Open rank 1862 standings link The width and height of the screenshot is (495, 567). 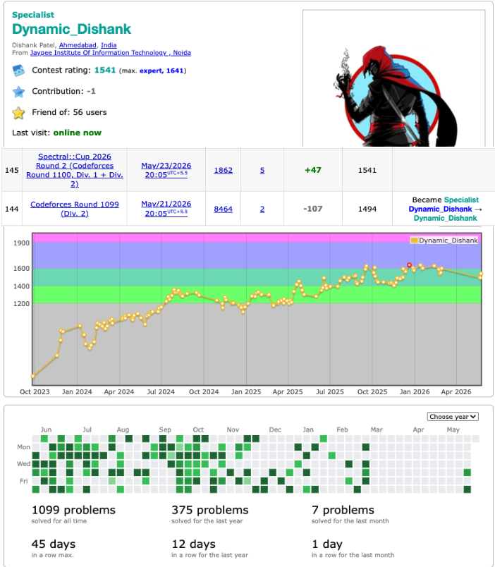223,171
